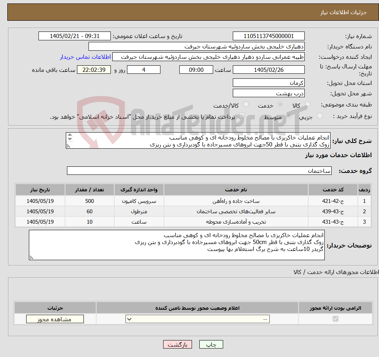Select the کالا radio button

(x=307, y=104)
